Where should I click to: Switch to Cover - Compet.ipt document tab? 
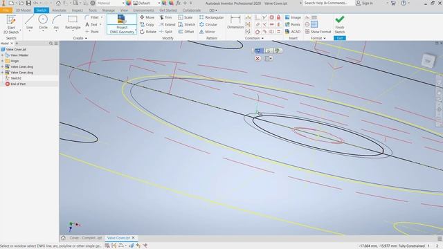click(x=85, y=238)
